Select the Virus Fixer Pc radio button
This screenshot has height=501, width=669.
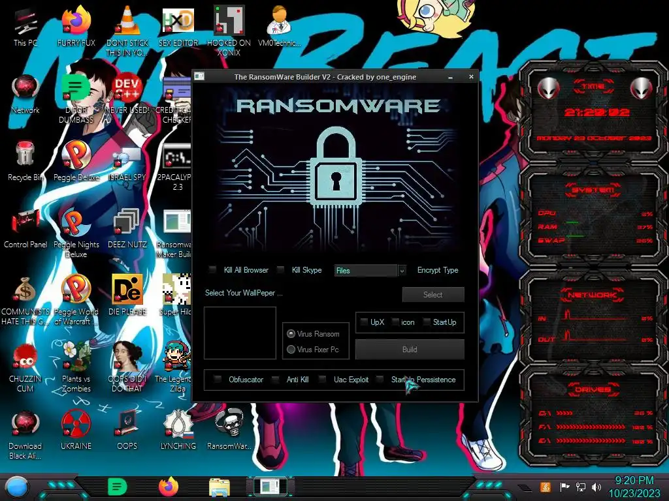pos(291,350)
